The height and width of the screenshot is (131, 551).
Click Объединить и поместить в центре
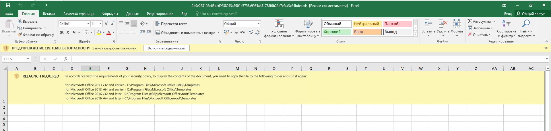pyautogui.click(x=185, y=32)
